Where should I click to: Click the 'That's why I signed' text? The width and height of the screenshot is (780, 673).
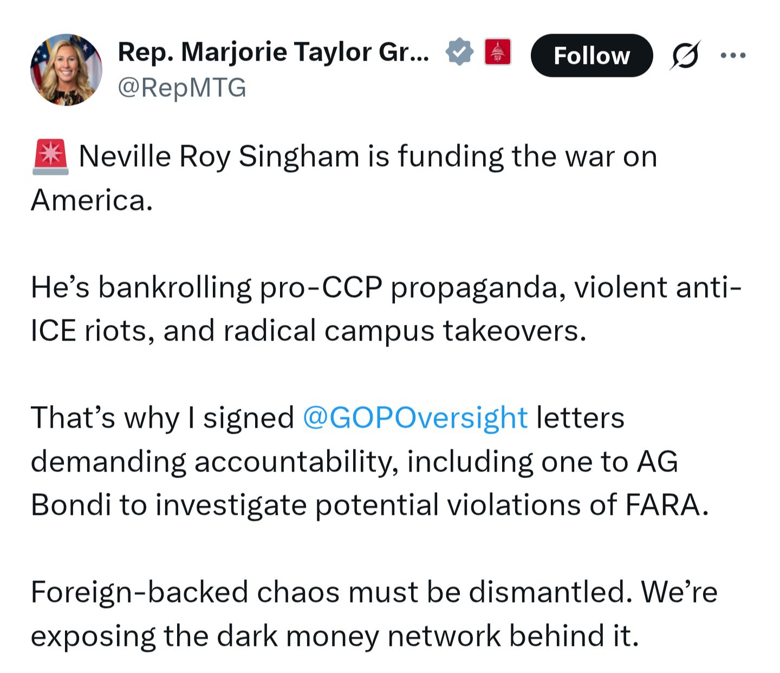pos(162,418)
